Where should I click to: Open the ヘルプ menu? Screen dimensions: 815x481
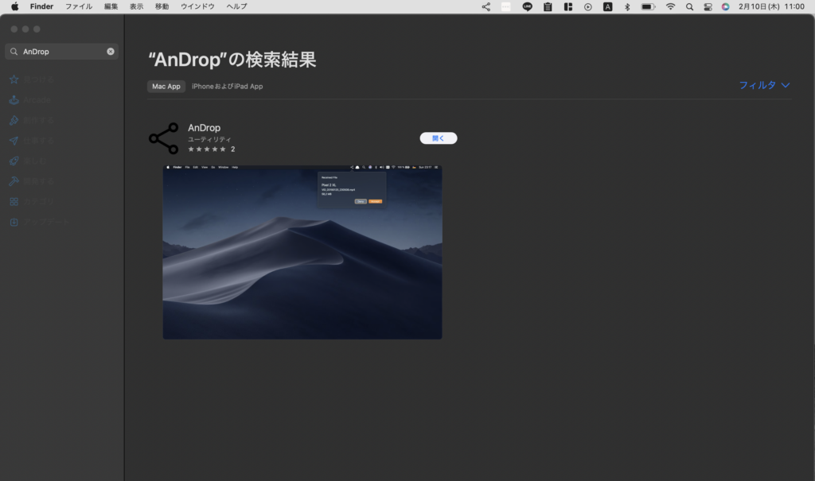(x=236, y=6)
